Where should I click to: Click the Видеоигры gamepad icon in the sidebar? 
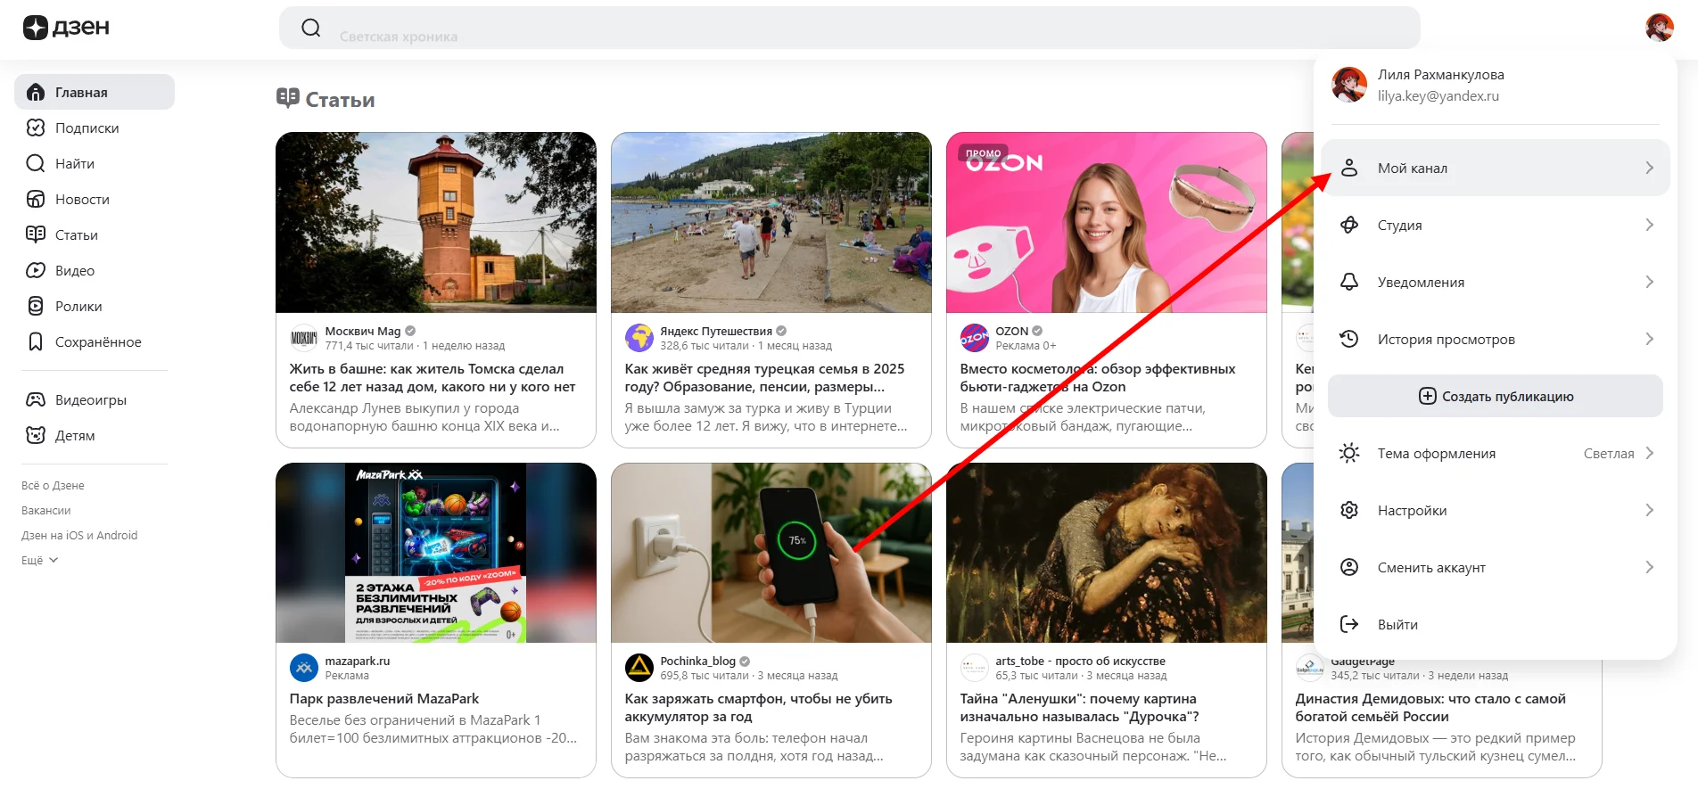click(x=36, y=399)
